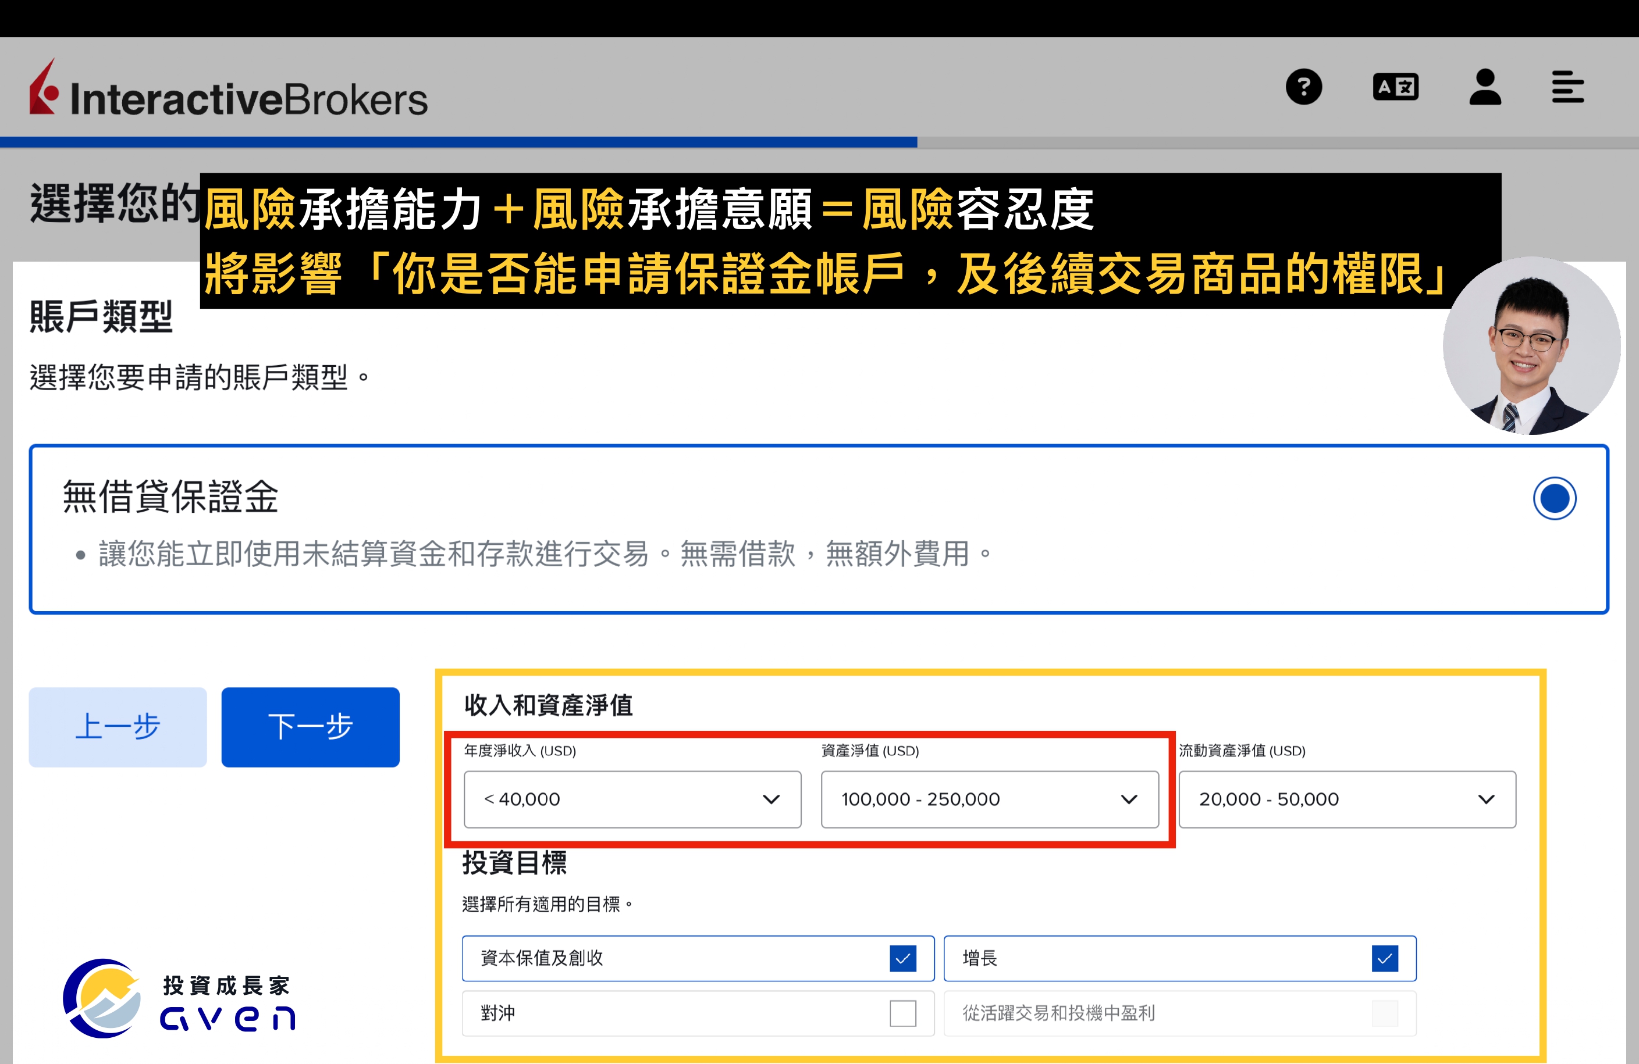This screenshot has height=1064, width=1639.
Task: Toggle the 資本保值及創收 checkbox
Action: click(902, 958)
